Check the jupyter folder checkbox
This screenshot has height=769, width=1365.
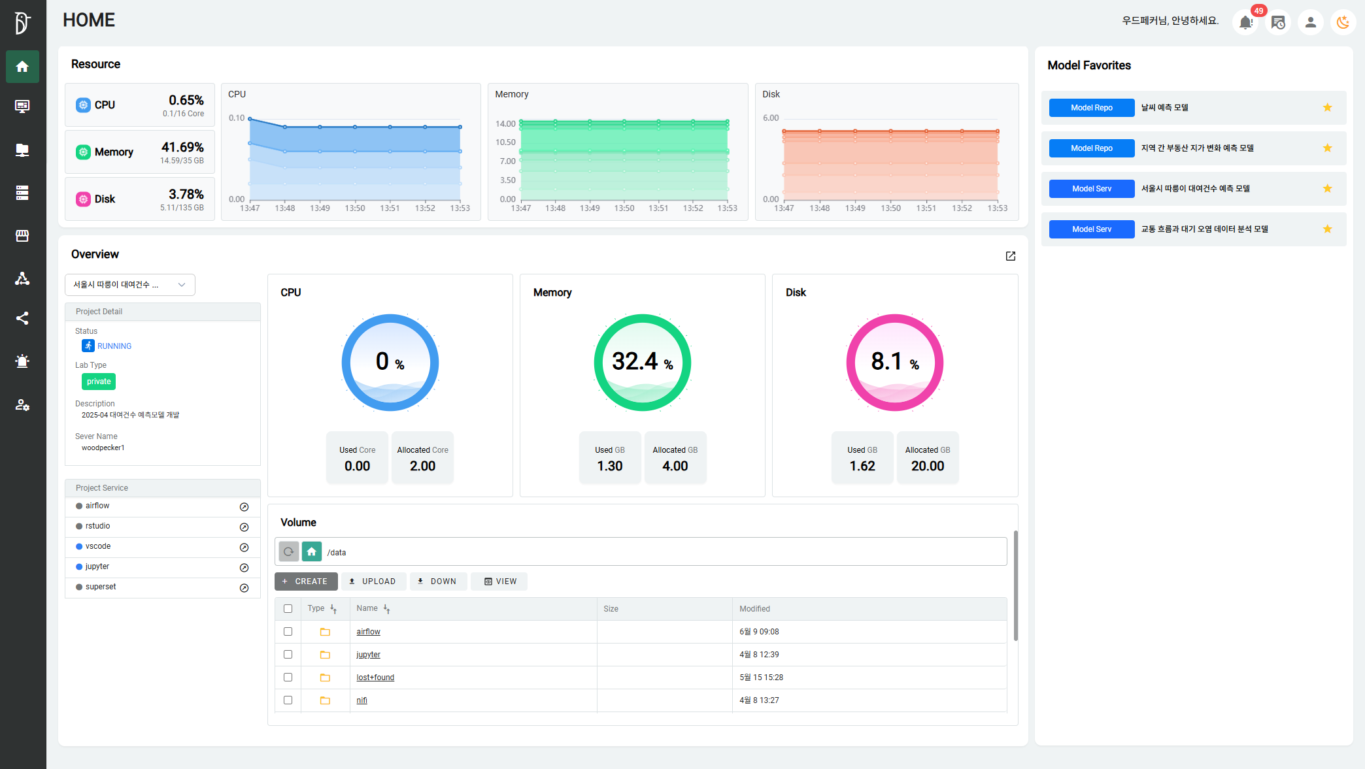(288, 655)
